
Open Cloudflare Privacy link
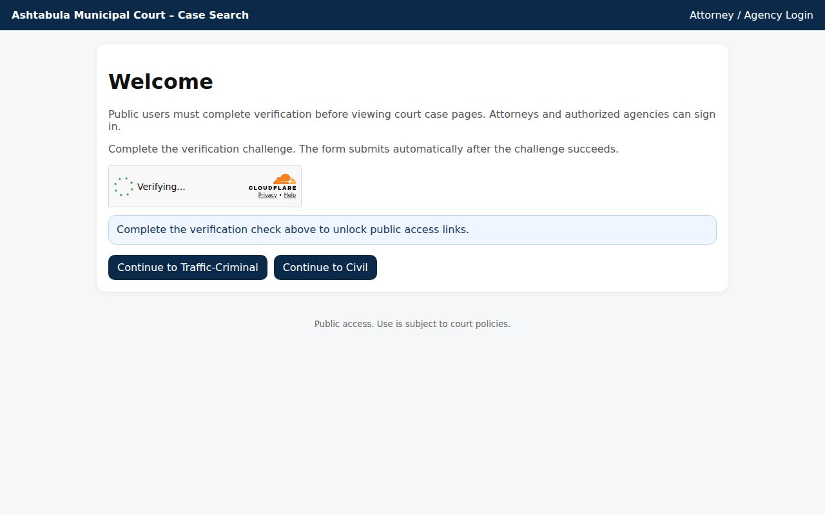(x=267, y=195)
